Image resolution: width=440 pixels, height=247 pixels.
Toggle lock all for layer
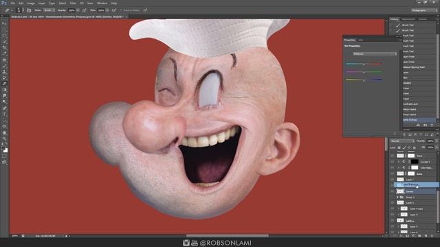414,148
